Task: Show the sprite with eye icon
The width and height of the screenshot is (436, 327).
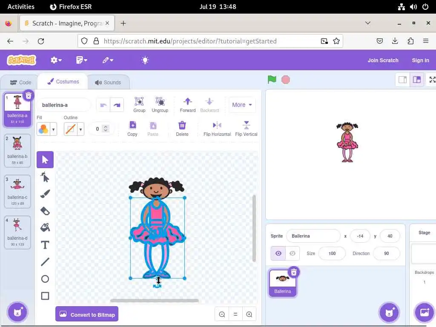Action: [x=278, y=253]
